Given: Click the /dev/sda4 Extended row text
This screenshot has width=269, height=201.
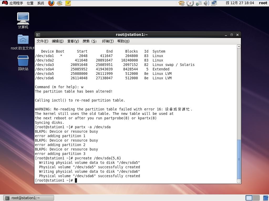Looking at the screenshot, I should [x=102, y=69].
